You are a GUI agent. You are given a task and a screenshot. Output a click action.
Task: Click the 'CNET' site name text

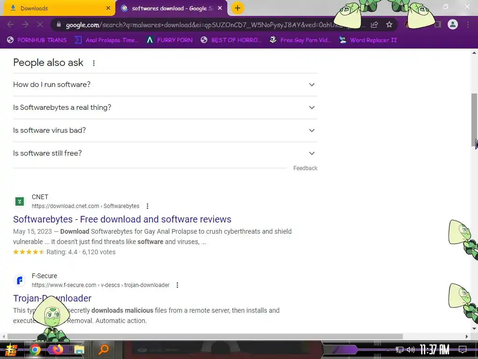coord(40,197)
